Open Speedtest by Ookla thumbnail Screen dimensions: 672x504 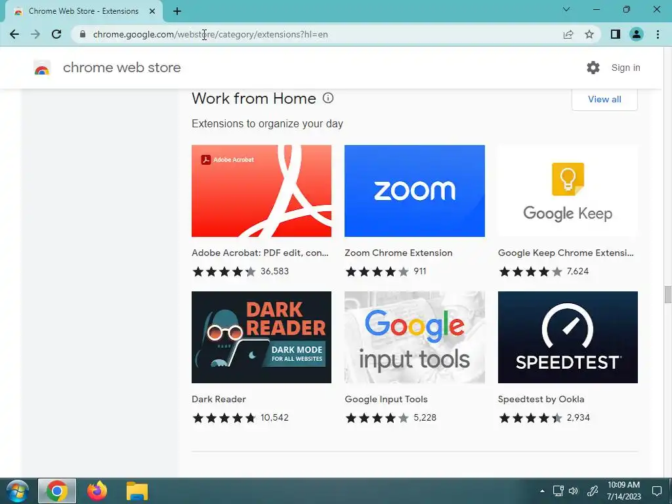click(568, 337)
